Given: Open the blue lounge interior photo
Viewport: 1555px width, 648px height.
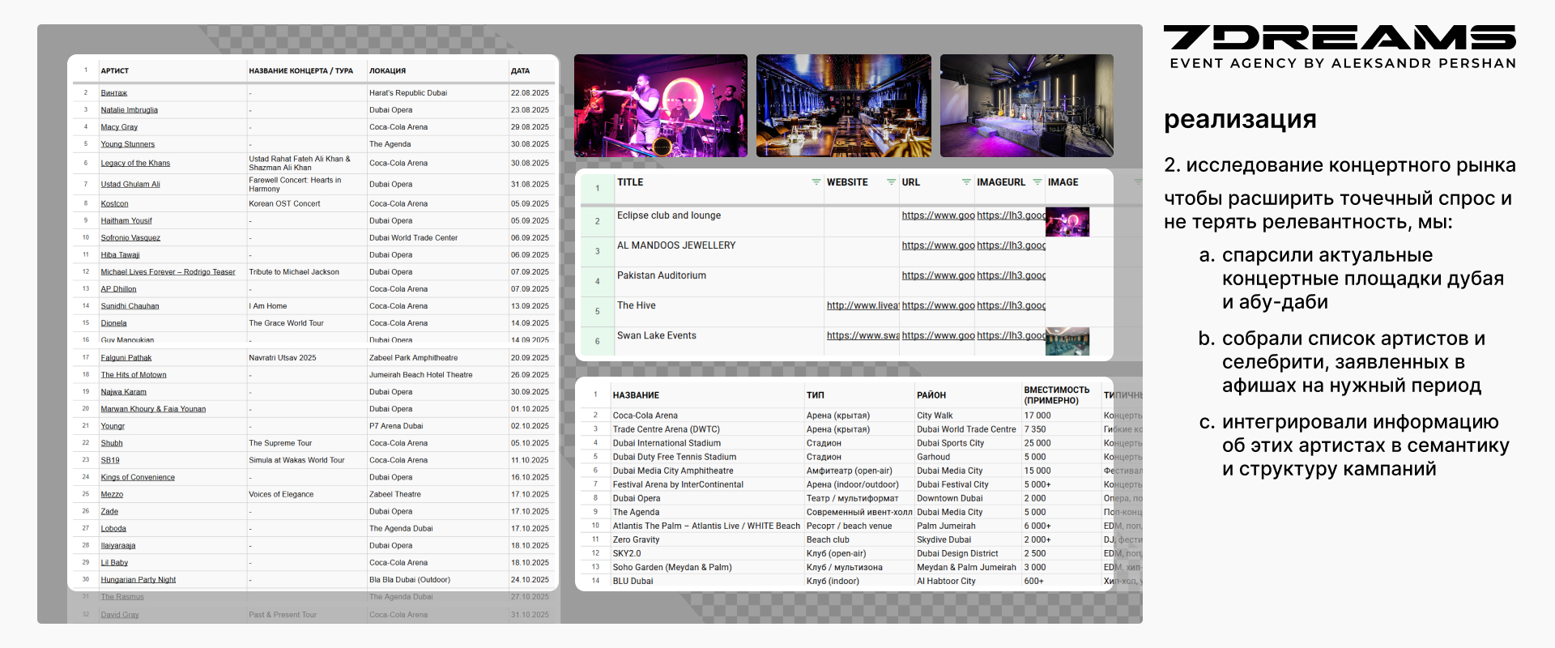Looking at the screenshot, I should pyautogui.click(x=844, y=105).
